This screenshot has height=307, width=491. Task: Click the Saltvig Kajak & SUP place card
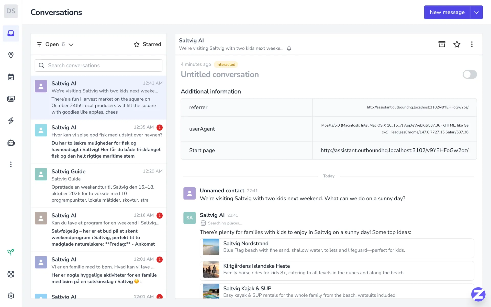pos(337,291)
